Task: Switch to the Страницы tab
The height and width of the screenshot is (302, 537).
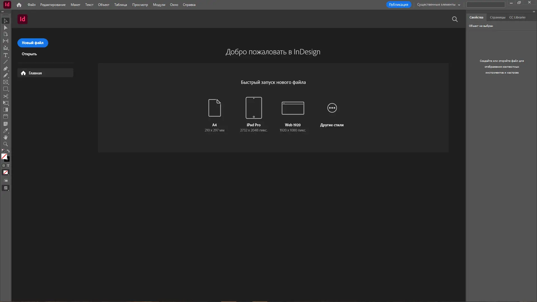Action: pos(498,17)
